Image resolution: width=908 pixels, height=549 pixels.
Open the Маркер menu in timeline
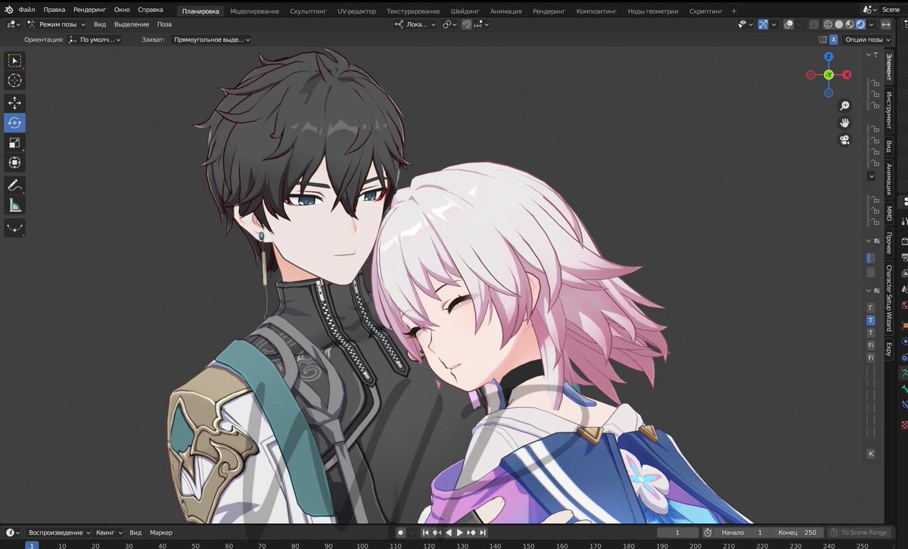[x=161, y=533]
